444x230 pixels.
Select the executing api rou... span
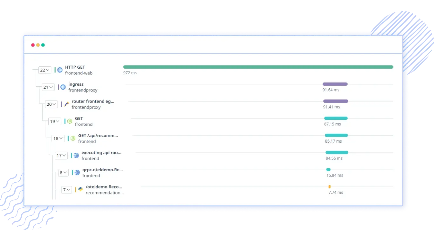[x=101, y=153]
